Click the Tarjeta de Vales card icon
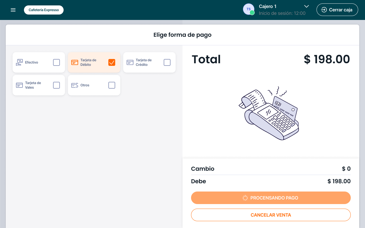The width and height of the screenshot is (365, 228). point(19,85)
